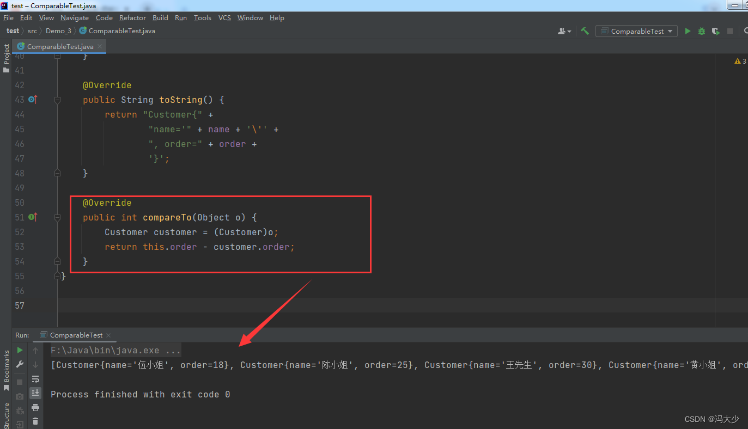The image size is (748, 429).
Task: Click the up-arrow in Run console
Action: pos(35,350)
